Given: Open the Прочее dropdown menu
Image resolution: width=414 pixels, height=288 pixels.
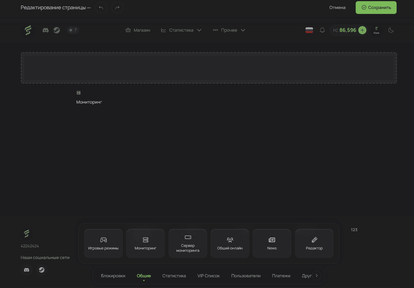Looking at the screenshot, I should click(x=229, y=30).
